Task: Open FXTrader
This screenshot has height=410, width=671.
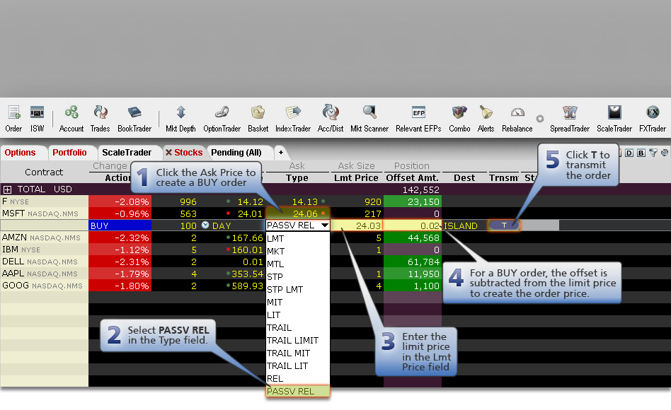Action: click(653, 119)
